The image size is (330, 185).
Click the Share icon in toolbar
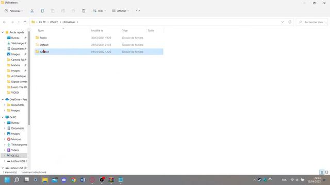tap(73, 11)
